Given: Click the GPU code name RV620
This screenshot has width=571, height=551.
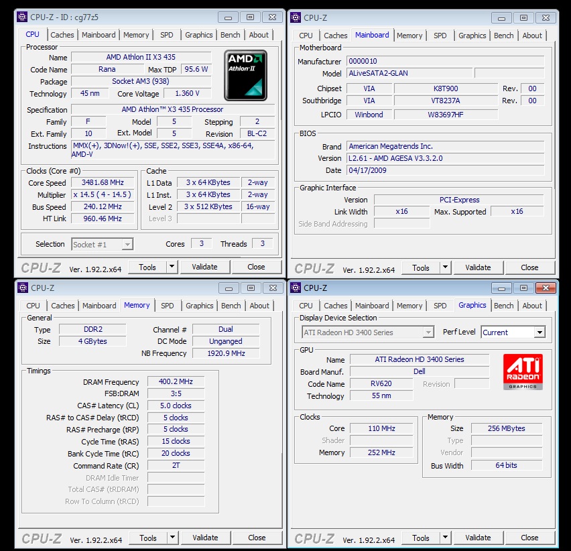Looking at the screenshot, I should 381,383.
